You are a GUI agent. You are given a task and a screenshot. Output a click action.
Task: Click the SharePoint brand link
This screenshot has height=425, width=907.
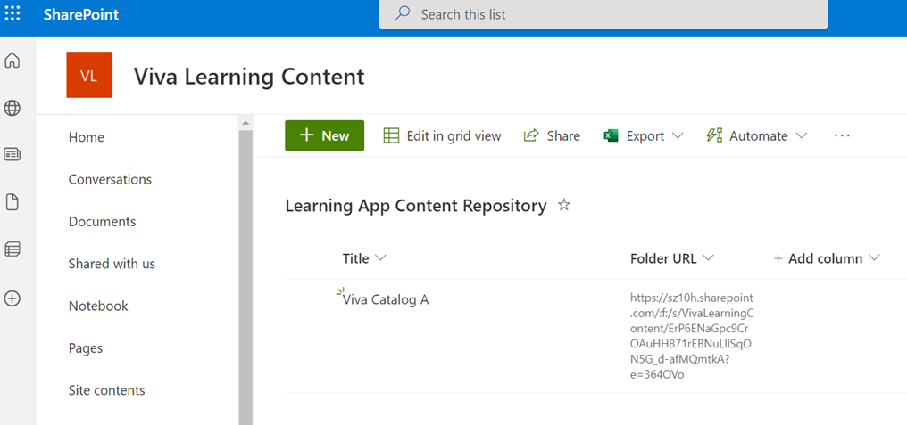click(x=81, y=14)
